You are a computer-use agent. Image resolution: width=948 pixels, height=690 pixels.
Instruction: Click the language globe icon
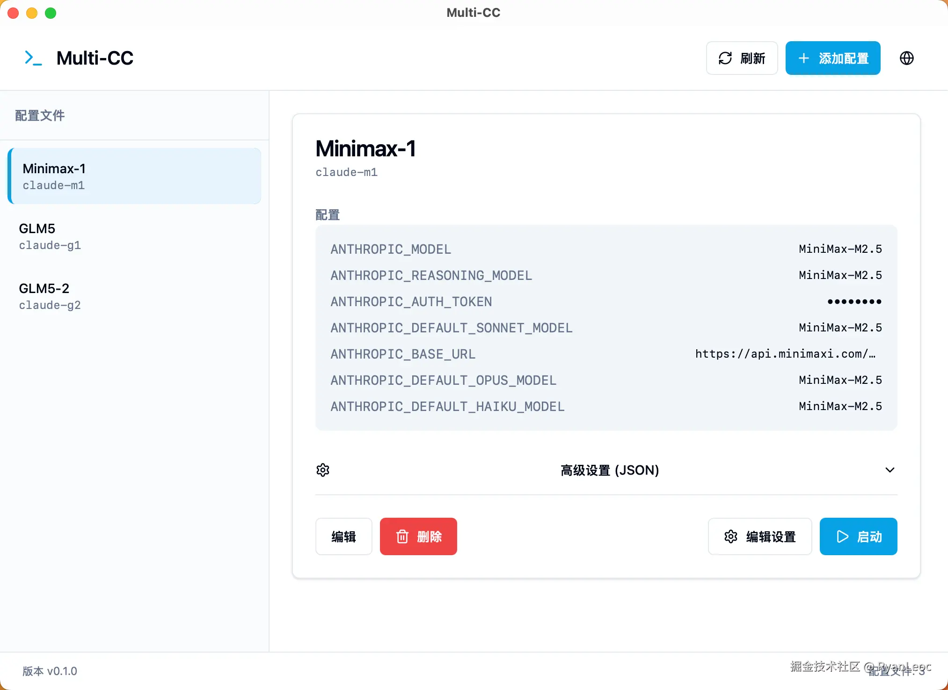[x=906, y=58]
